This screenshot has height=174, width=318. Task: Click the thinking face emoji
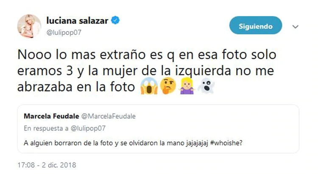[x=168, y=86]
